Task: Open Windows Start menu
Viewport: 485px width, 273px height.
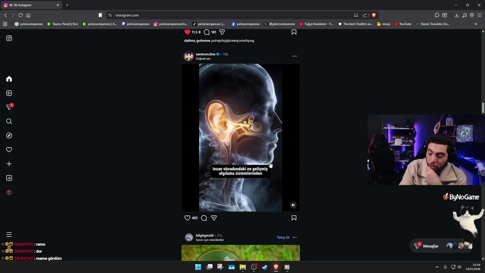Action: tap(198, 267)
